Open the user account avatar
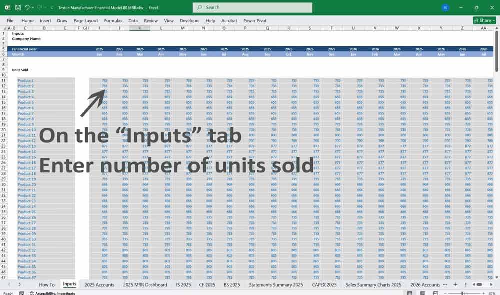This screenshot has height=295, width=500. pyautogui.click(x=445, y=8)
